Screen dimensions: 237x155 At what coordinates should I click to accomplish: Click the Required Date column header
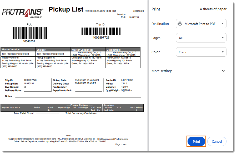click(8, 108)
